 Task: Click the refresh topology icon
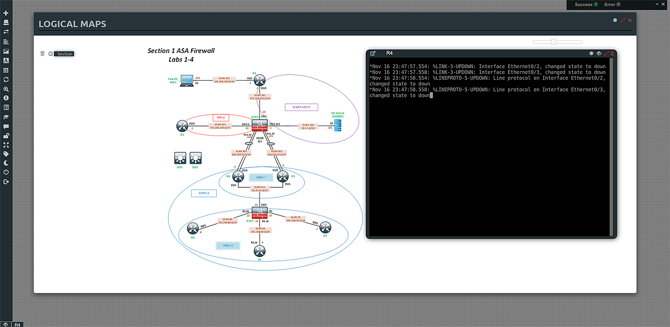point(6,80)
